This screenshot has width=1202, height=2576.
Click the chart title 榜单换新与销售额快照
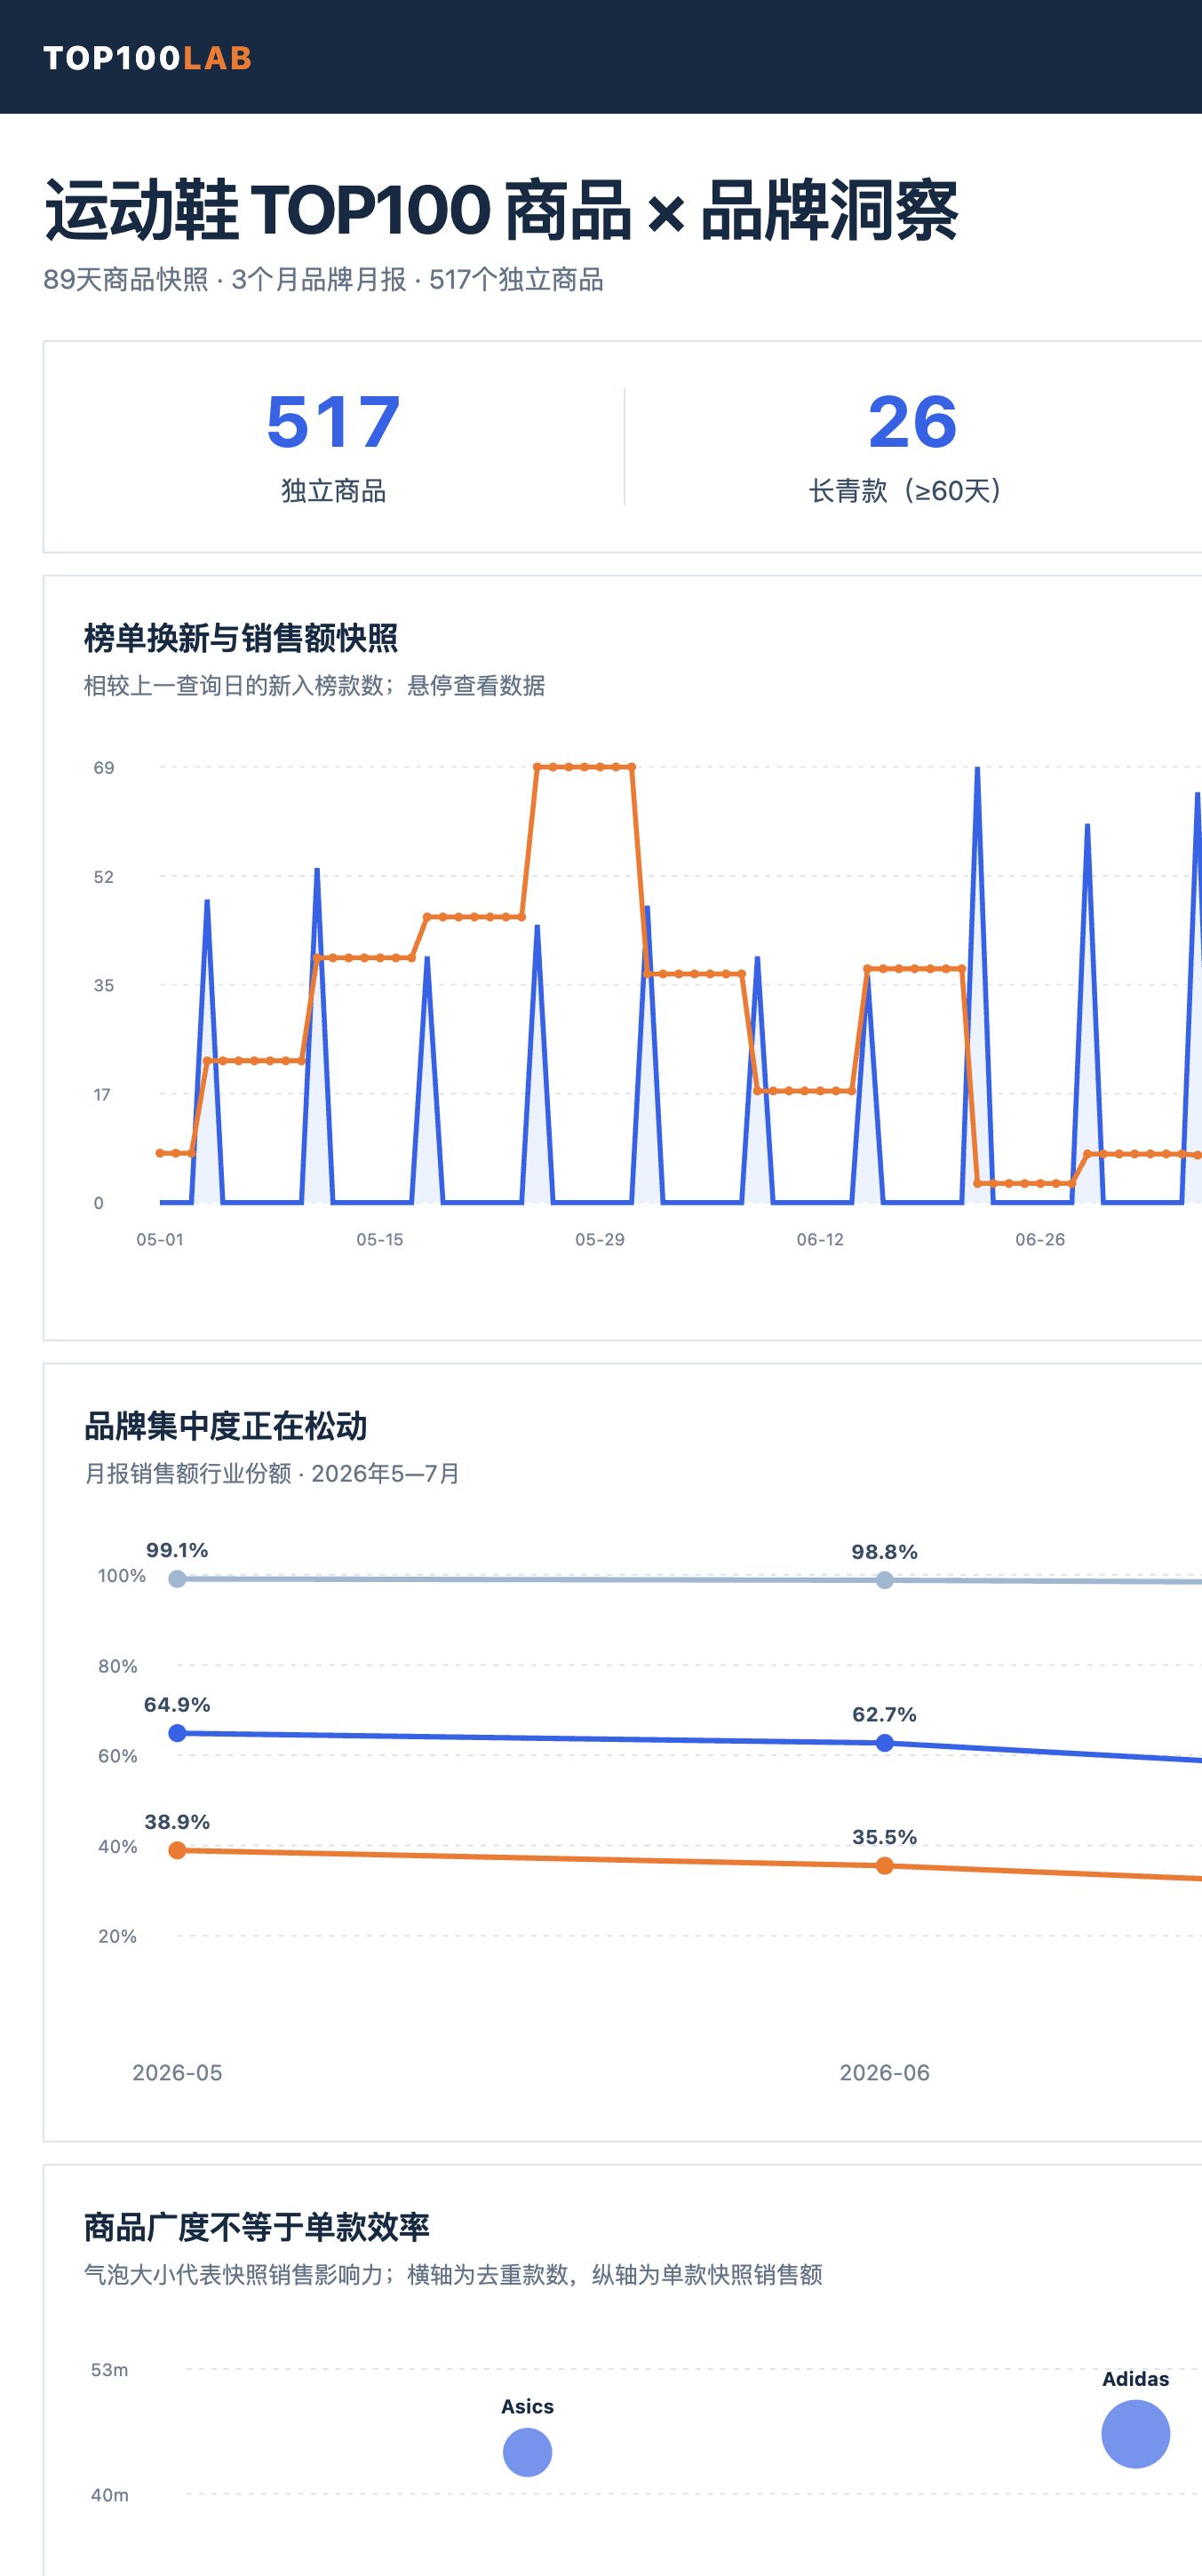point(241,638)
